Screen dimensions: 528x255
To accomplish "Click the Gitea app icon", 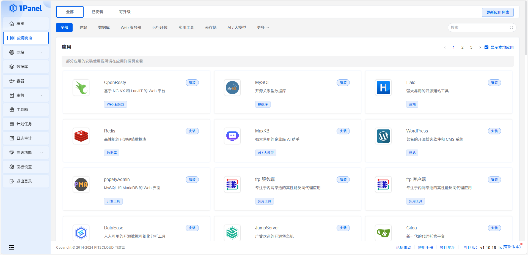I will (383, 233).
